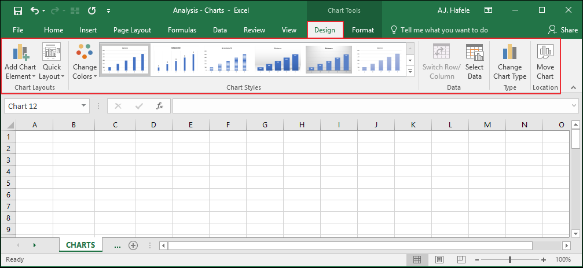Click vertical scrollbar down arrow

pyautogui.click(x=575, y=233)
